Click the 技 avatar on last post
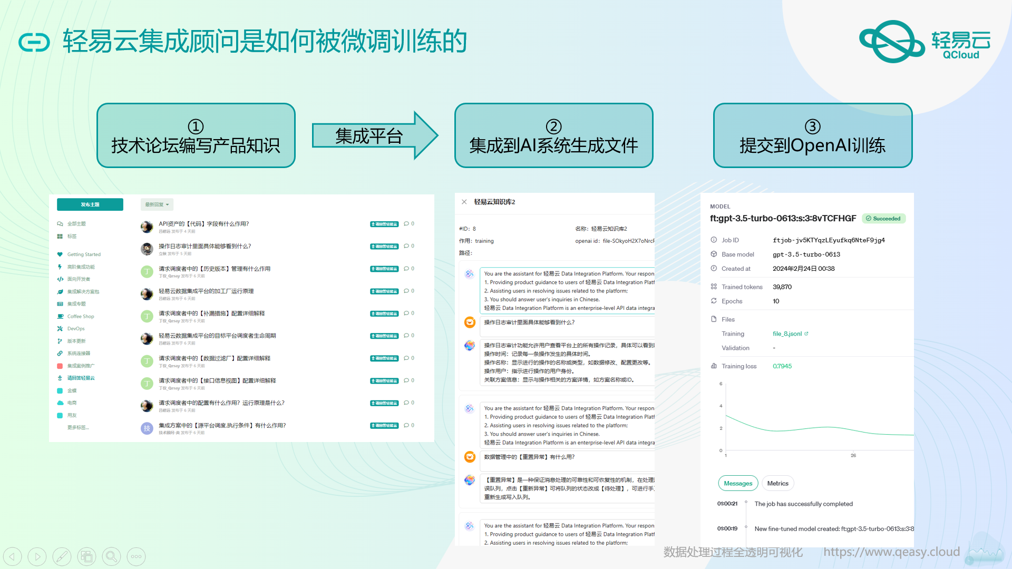This screenshot has height=569, width=1012. [147, 428]
